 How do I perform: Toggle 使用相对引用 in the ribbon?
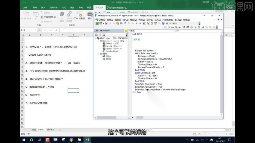(x=48, y=17)
